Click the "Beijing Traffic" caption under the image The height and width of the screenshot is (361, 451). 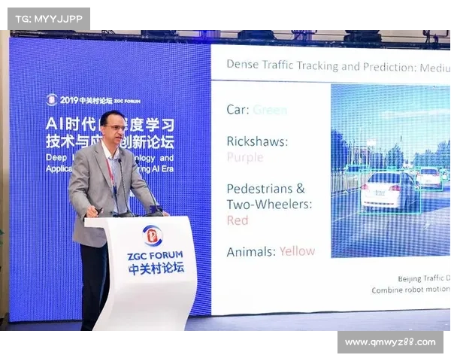point(421,278)
